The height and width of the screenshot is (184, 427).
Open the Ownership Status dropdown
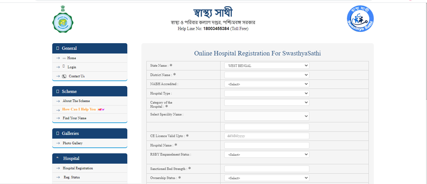pos(267,178)
